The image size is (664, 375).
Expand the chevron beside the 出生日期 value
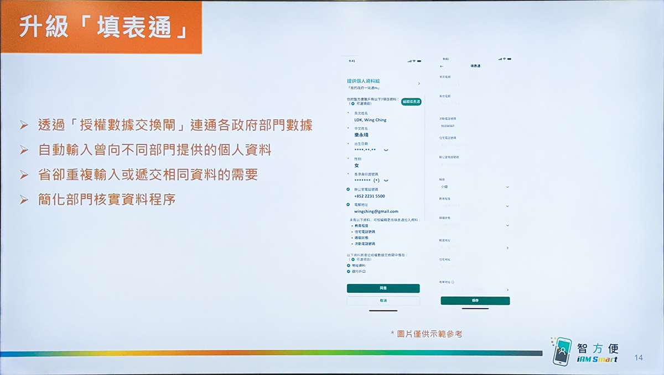(385, 150)
